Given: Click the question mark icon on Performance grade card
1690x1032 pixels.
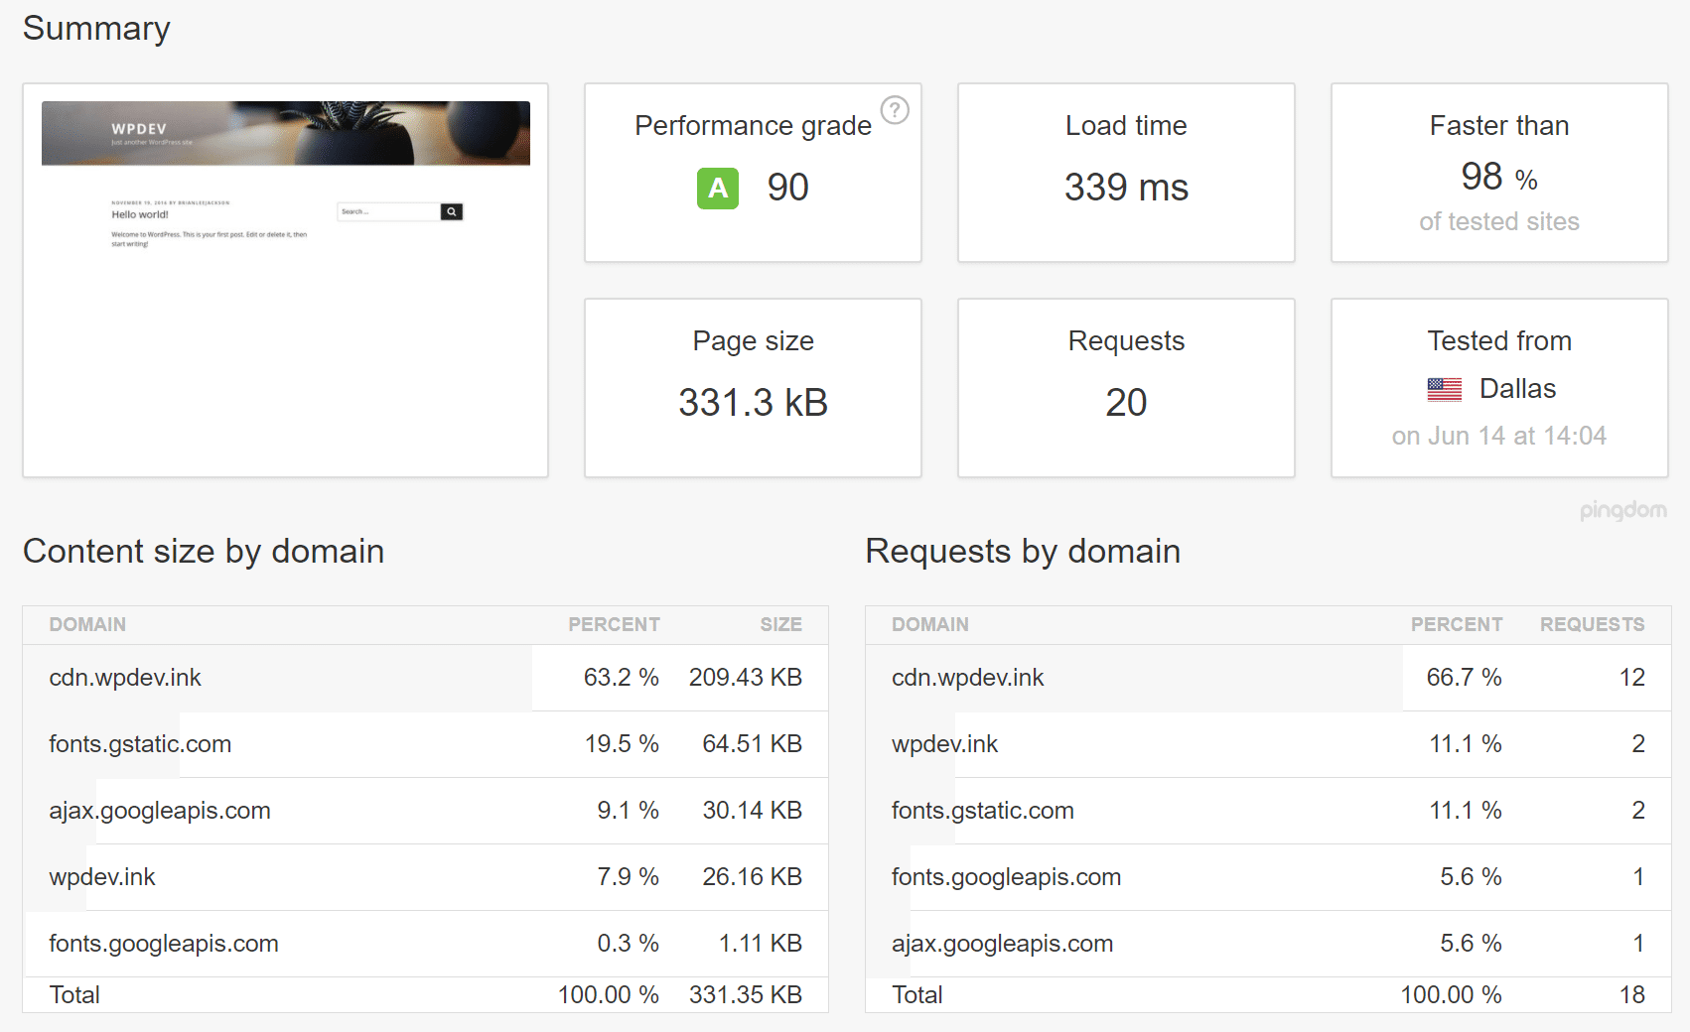Looking at the screenshot, I should point(896,111).
